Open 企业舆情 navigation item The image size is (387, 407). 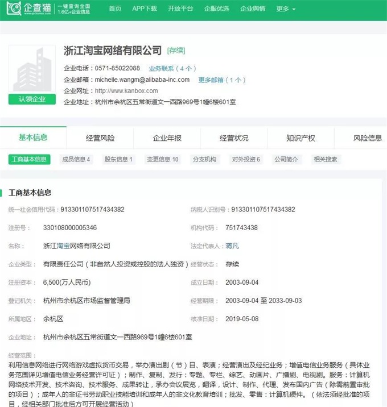tap(253, 9)
